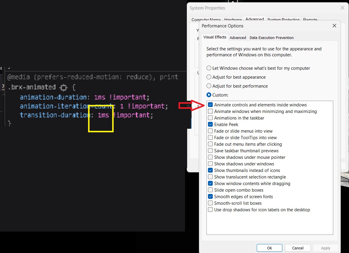
Task: Confirm Performance Options with OK
Action: 270,248
